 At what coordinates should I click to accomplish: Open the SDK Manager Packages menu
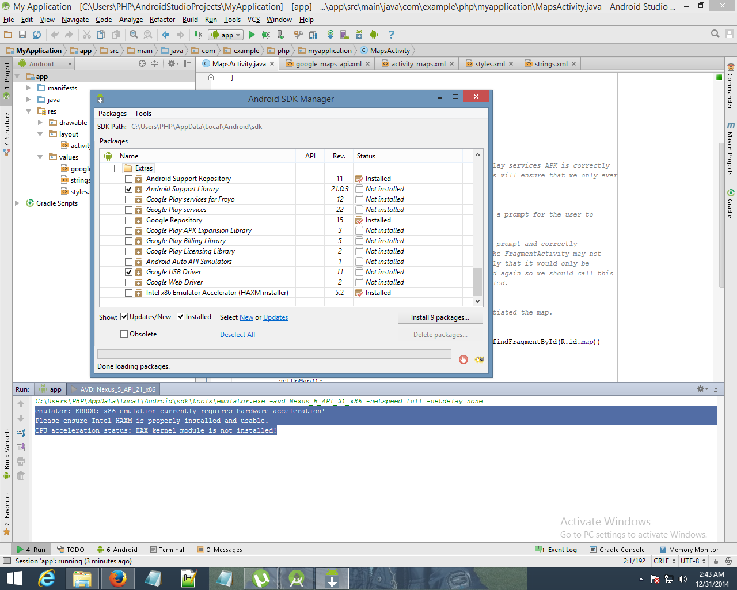click(112, 114)
